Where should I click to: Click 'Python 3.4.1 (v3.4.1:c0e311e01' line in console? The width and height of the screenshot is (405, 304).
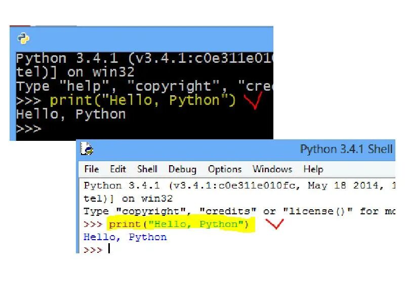144,58
